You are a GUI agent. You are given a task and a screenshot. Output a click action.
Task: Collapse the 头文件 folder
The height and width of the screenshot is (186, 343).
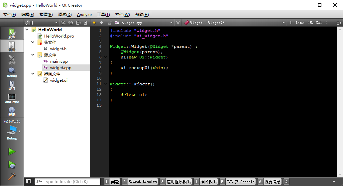click(33, 42)
